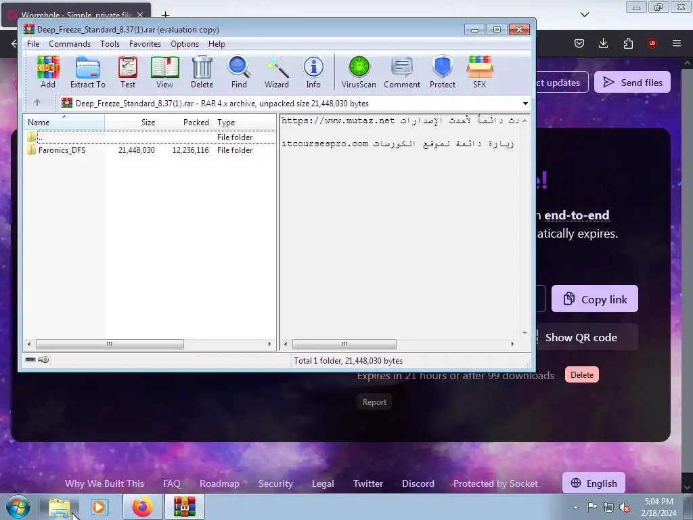The image size is (693, 520).
Task: Open Why We Built This link
Action: [104, 483]
